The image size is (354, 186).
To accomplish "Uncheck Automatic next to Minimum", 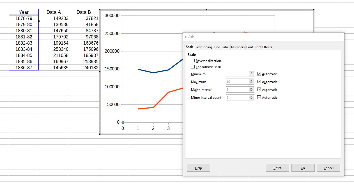I will (259, 74).
